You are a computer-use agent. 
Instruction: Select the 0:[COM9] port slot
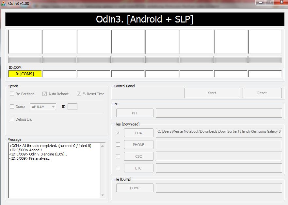click(25, 74)
